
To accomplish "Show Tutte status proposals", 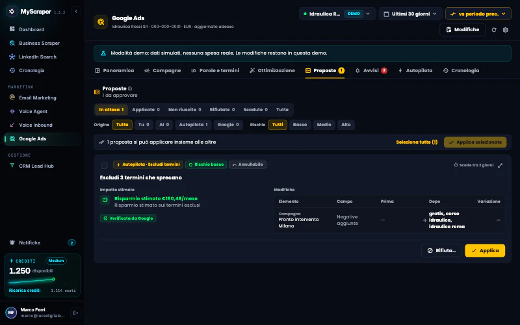I will (x=282, y=109).
